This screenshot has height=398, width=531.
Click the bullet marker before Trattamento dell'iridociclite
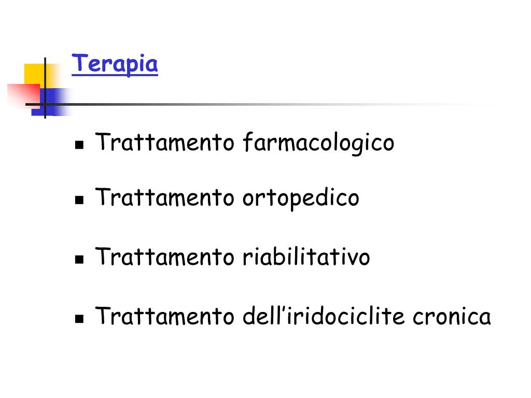coord(79,319)
